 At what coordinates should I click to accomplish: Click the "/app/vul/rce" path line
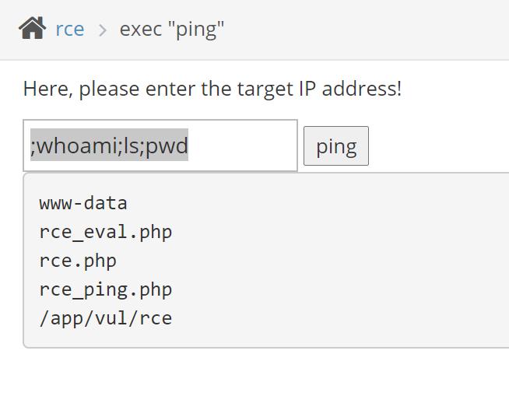click(105, 317)
